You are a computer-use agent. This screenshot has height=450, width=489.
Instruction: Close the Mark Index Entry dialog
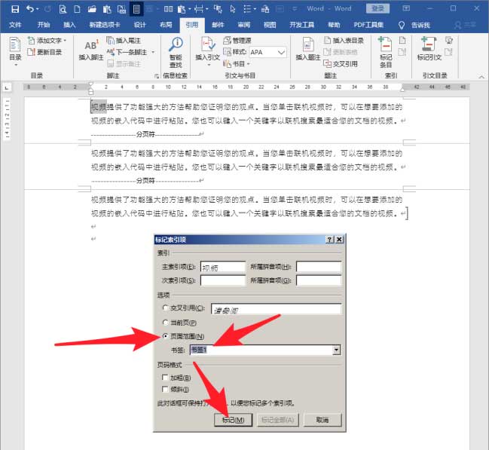pos(339,240)
